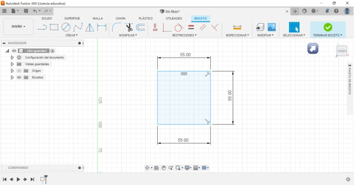
Task: Open the TERMINAR BOCETO dropdown label
Action: pos(328,35)
